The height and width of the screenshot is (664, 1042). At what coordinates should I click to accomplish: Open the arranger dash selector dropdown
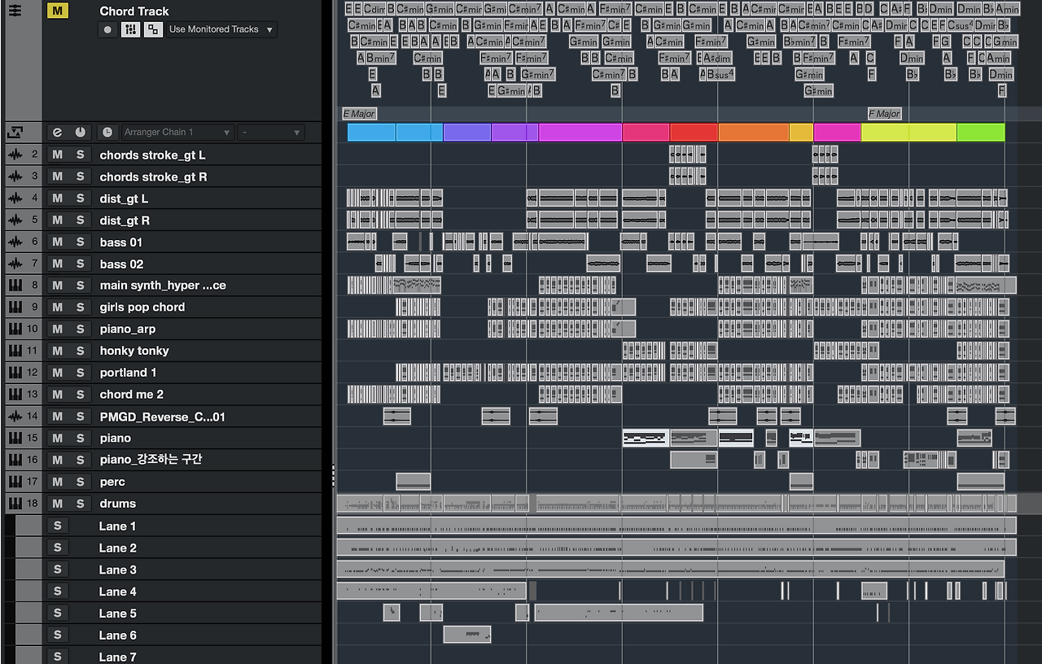pos(271,132)
